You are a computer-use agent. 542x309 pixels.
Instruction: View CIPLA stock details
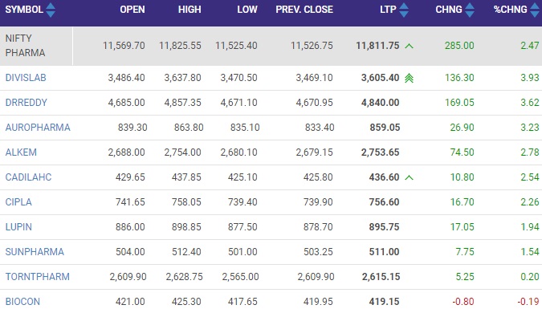[18, 202]
